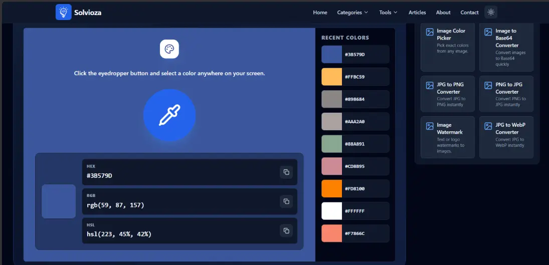Click 'Convert JPG to PNG instantly' description
The height and width of the screenshot is (265, 549).
click(451, 102)
